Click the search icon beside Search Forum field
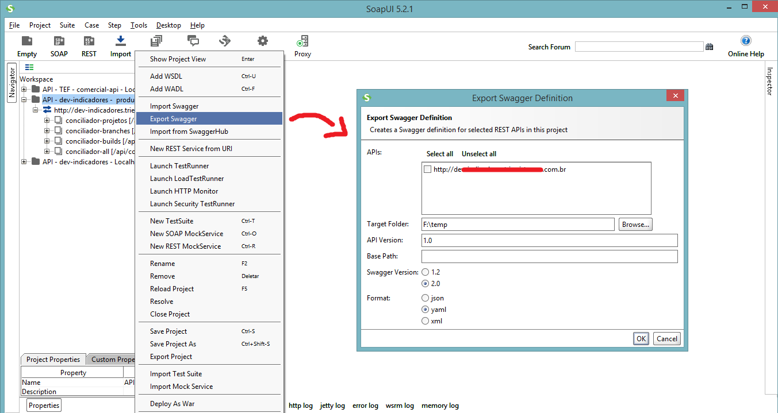This screenshot has width=778, height=413. click(710, 47)
